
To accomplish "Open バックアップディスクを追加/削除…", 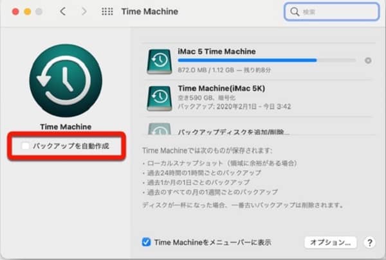I will pos(234,132).
